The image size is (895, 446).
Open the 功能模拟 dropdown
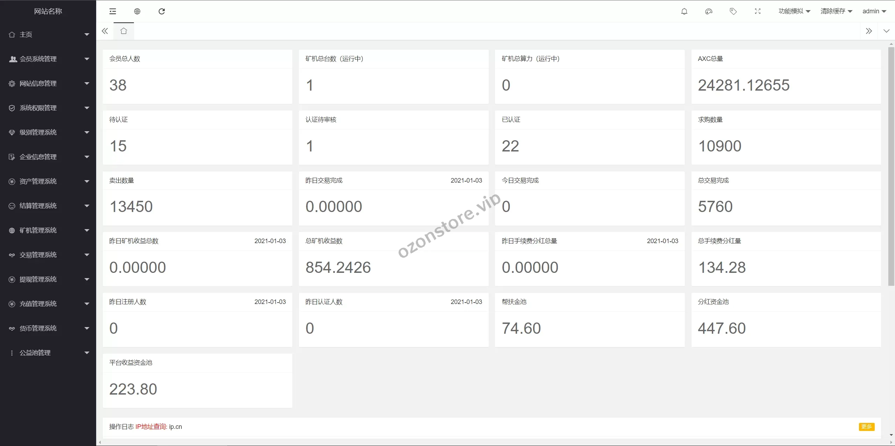point(794,11)
